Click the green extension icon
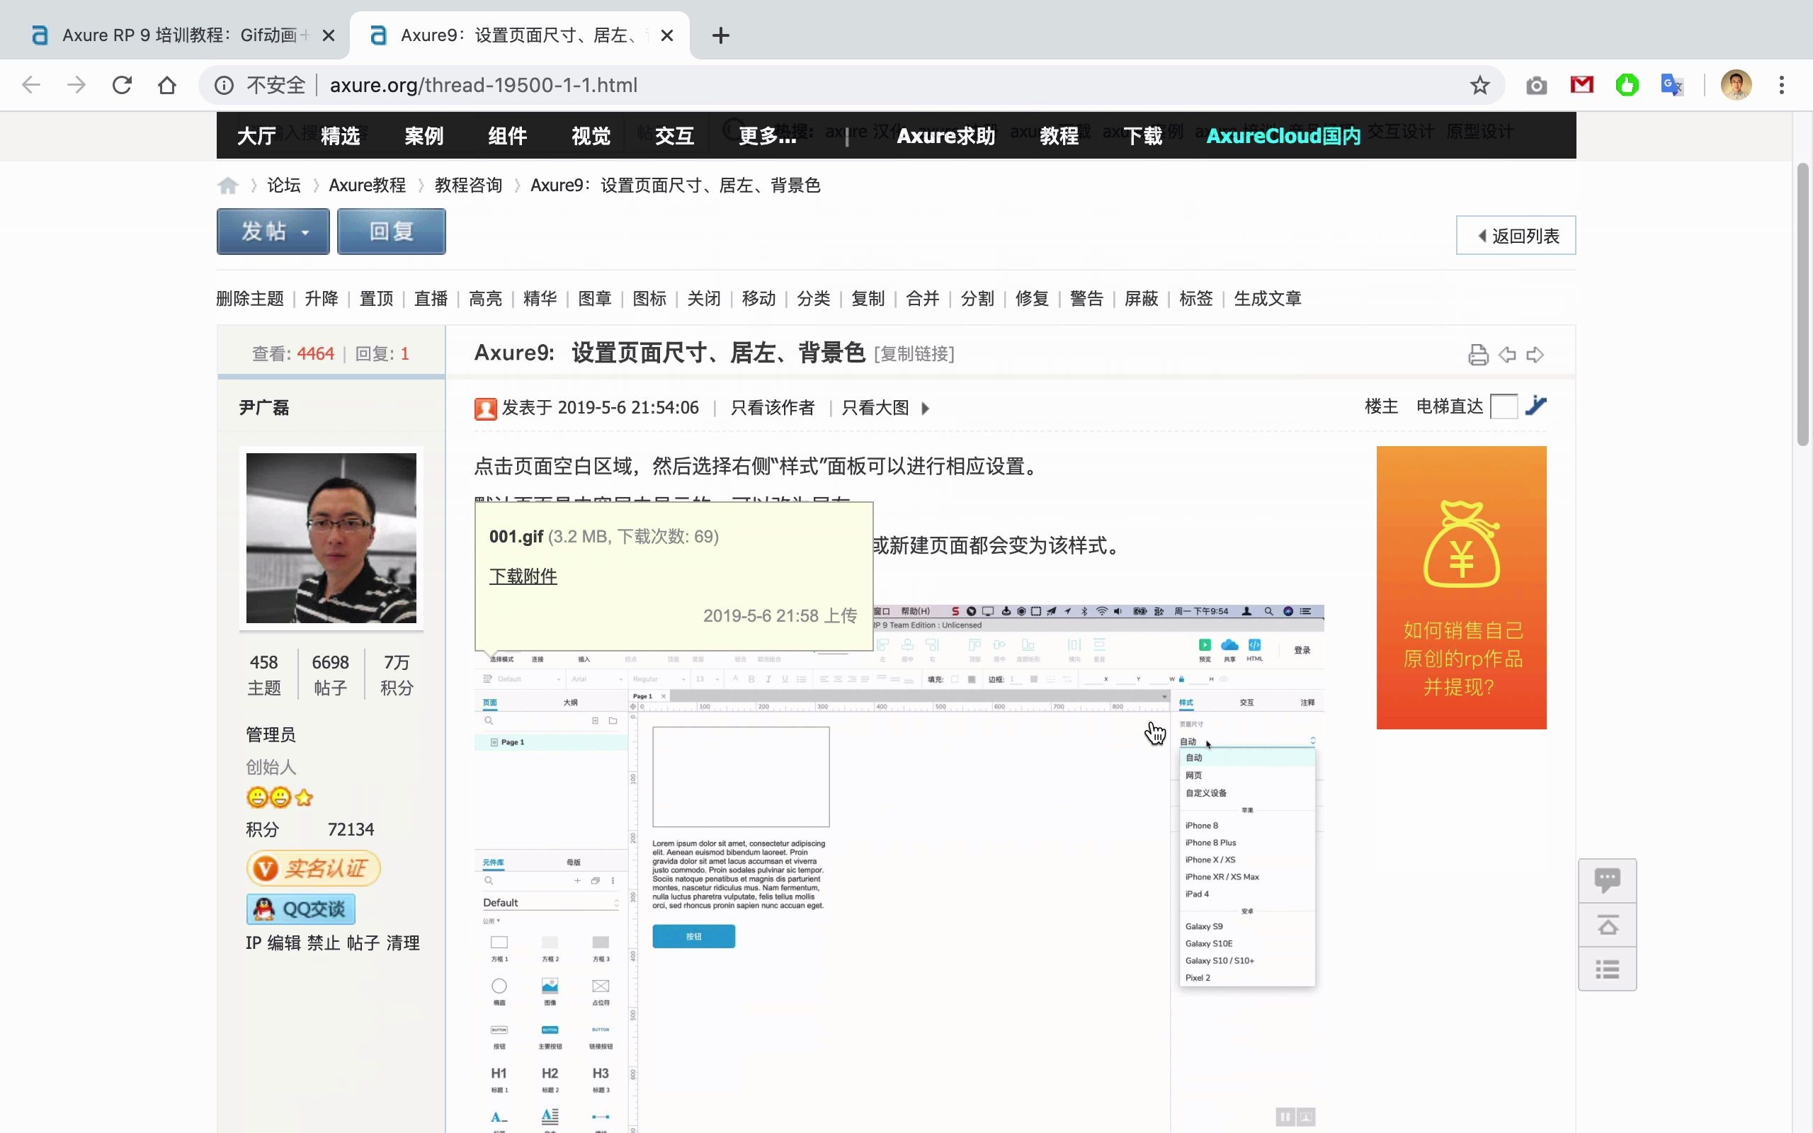Viewport: 1813px width, 1133px height. 1627,85
